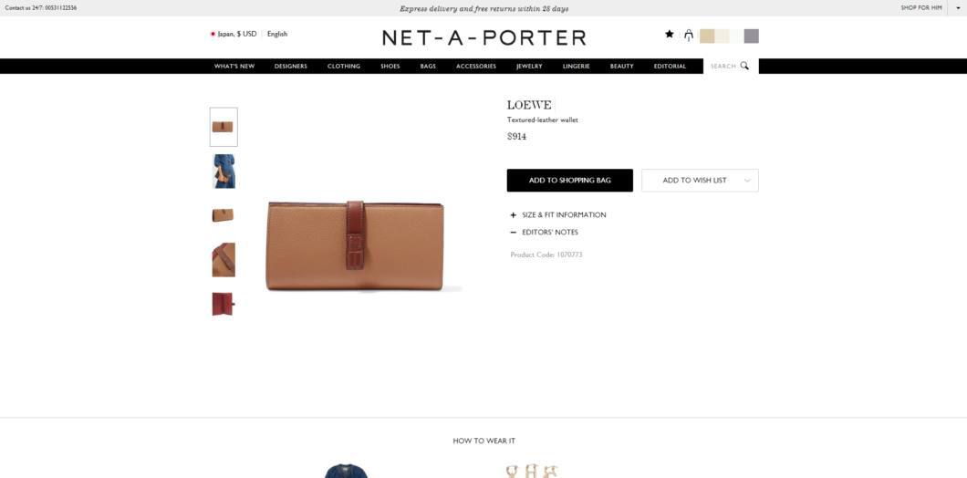Click the Japan flag country selector
967x478 pixels.
pyautogui.click(x=234, y=34)
